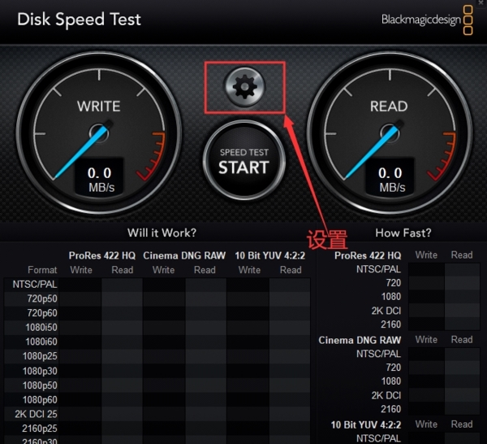Select the NTSC/PAL row in Will it Work
This screenshot has width=487, height=444.
pos(157,285)
